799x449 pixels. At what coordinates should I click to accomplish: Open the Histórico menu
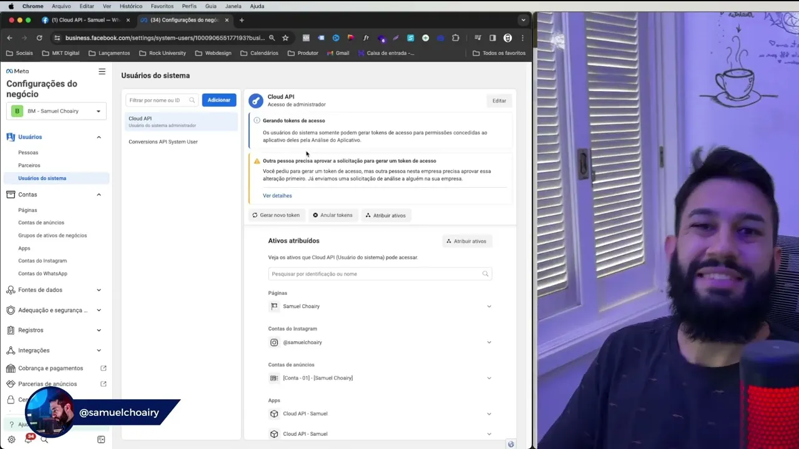pos(131,6)
